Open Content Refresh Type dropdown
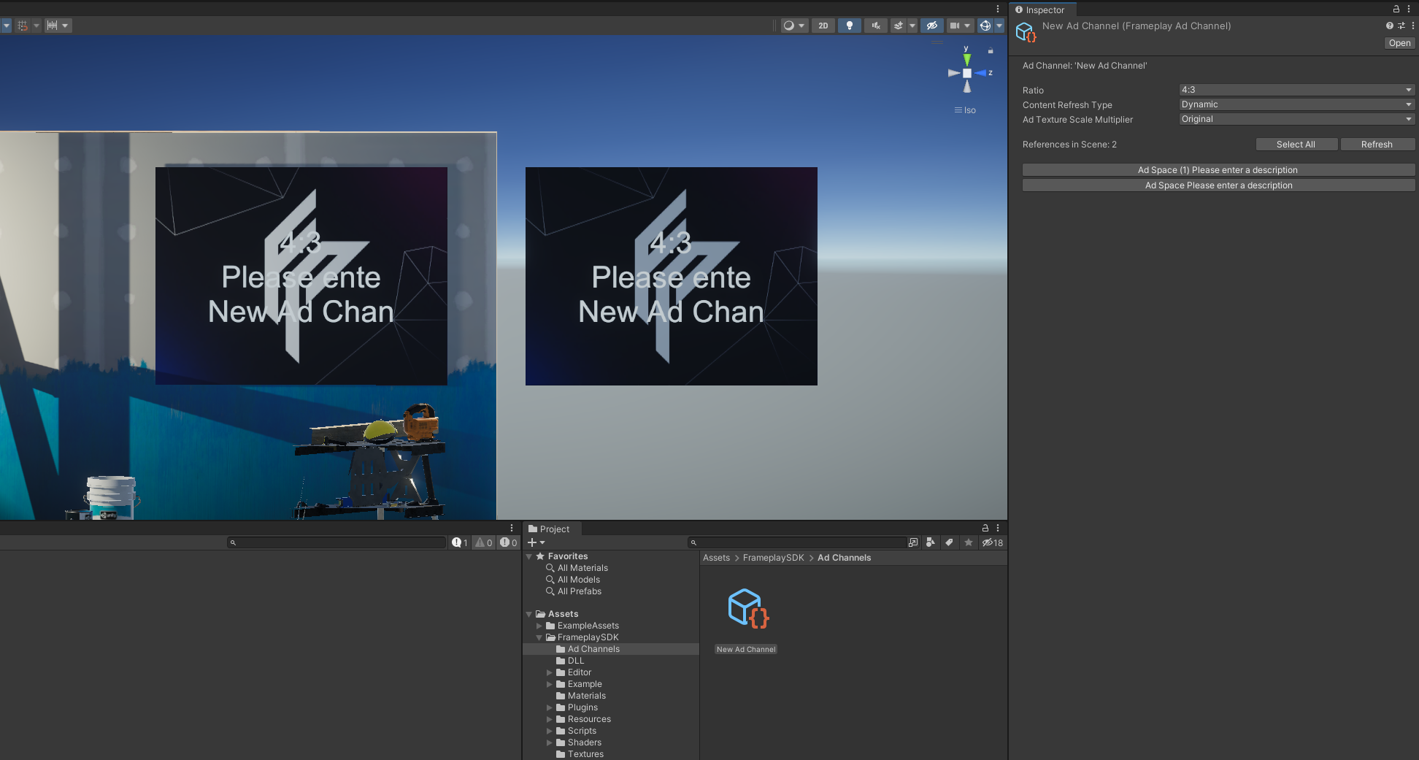Image resolution: width=1419 pixels, height=760 pixels. click(x=1296, y=104)
